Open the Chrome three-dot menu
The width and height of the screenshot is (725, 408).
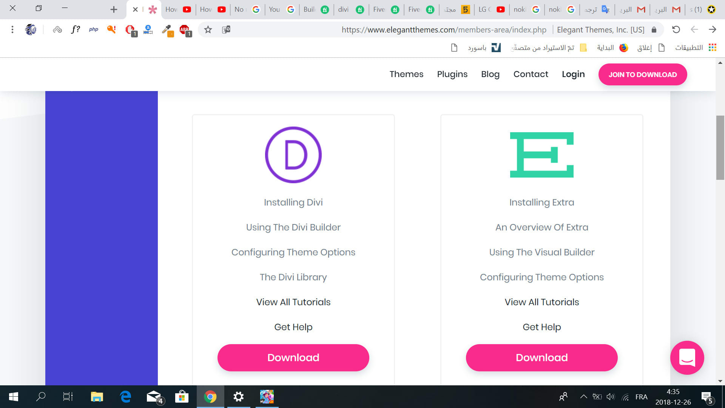[12, 29]
